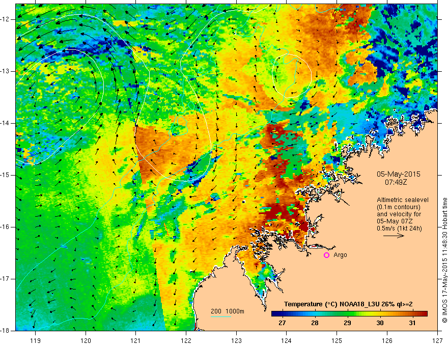Click the 28 value on color bar
Viewport: 448px width, 346px height.
(315, 323)
